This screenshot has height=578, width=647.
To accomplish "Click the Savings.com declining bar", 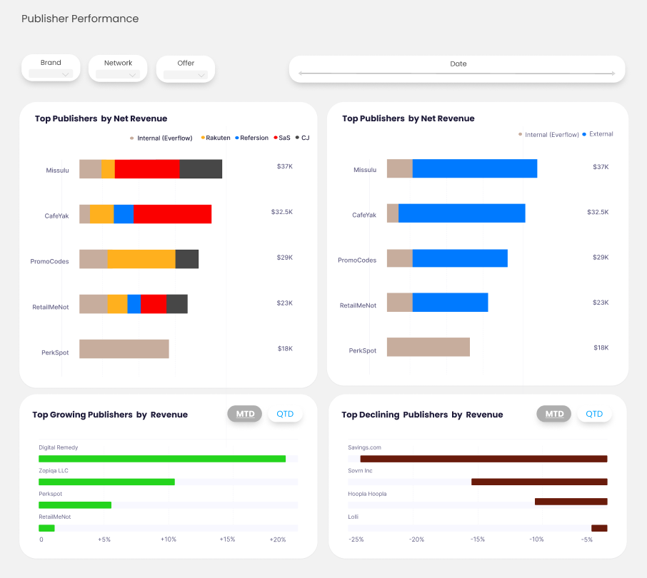I will click(x=483, y=459).
